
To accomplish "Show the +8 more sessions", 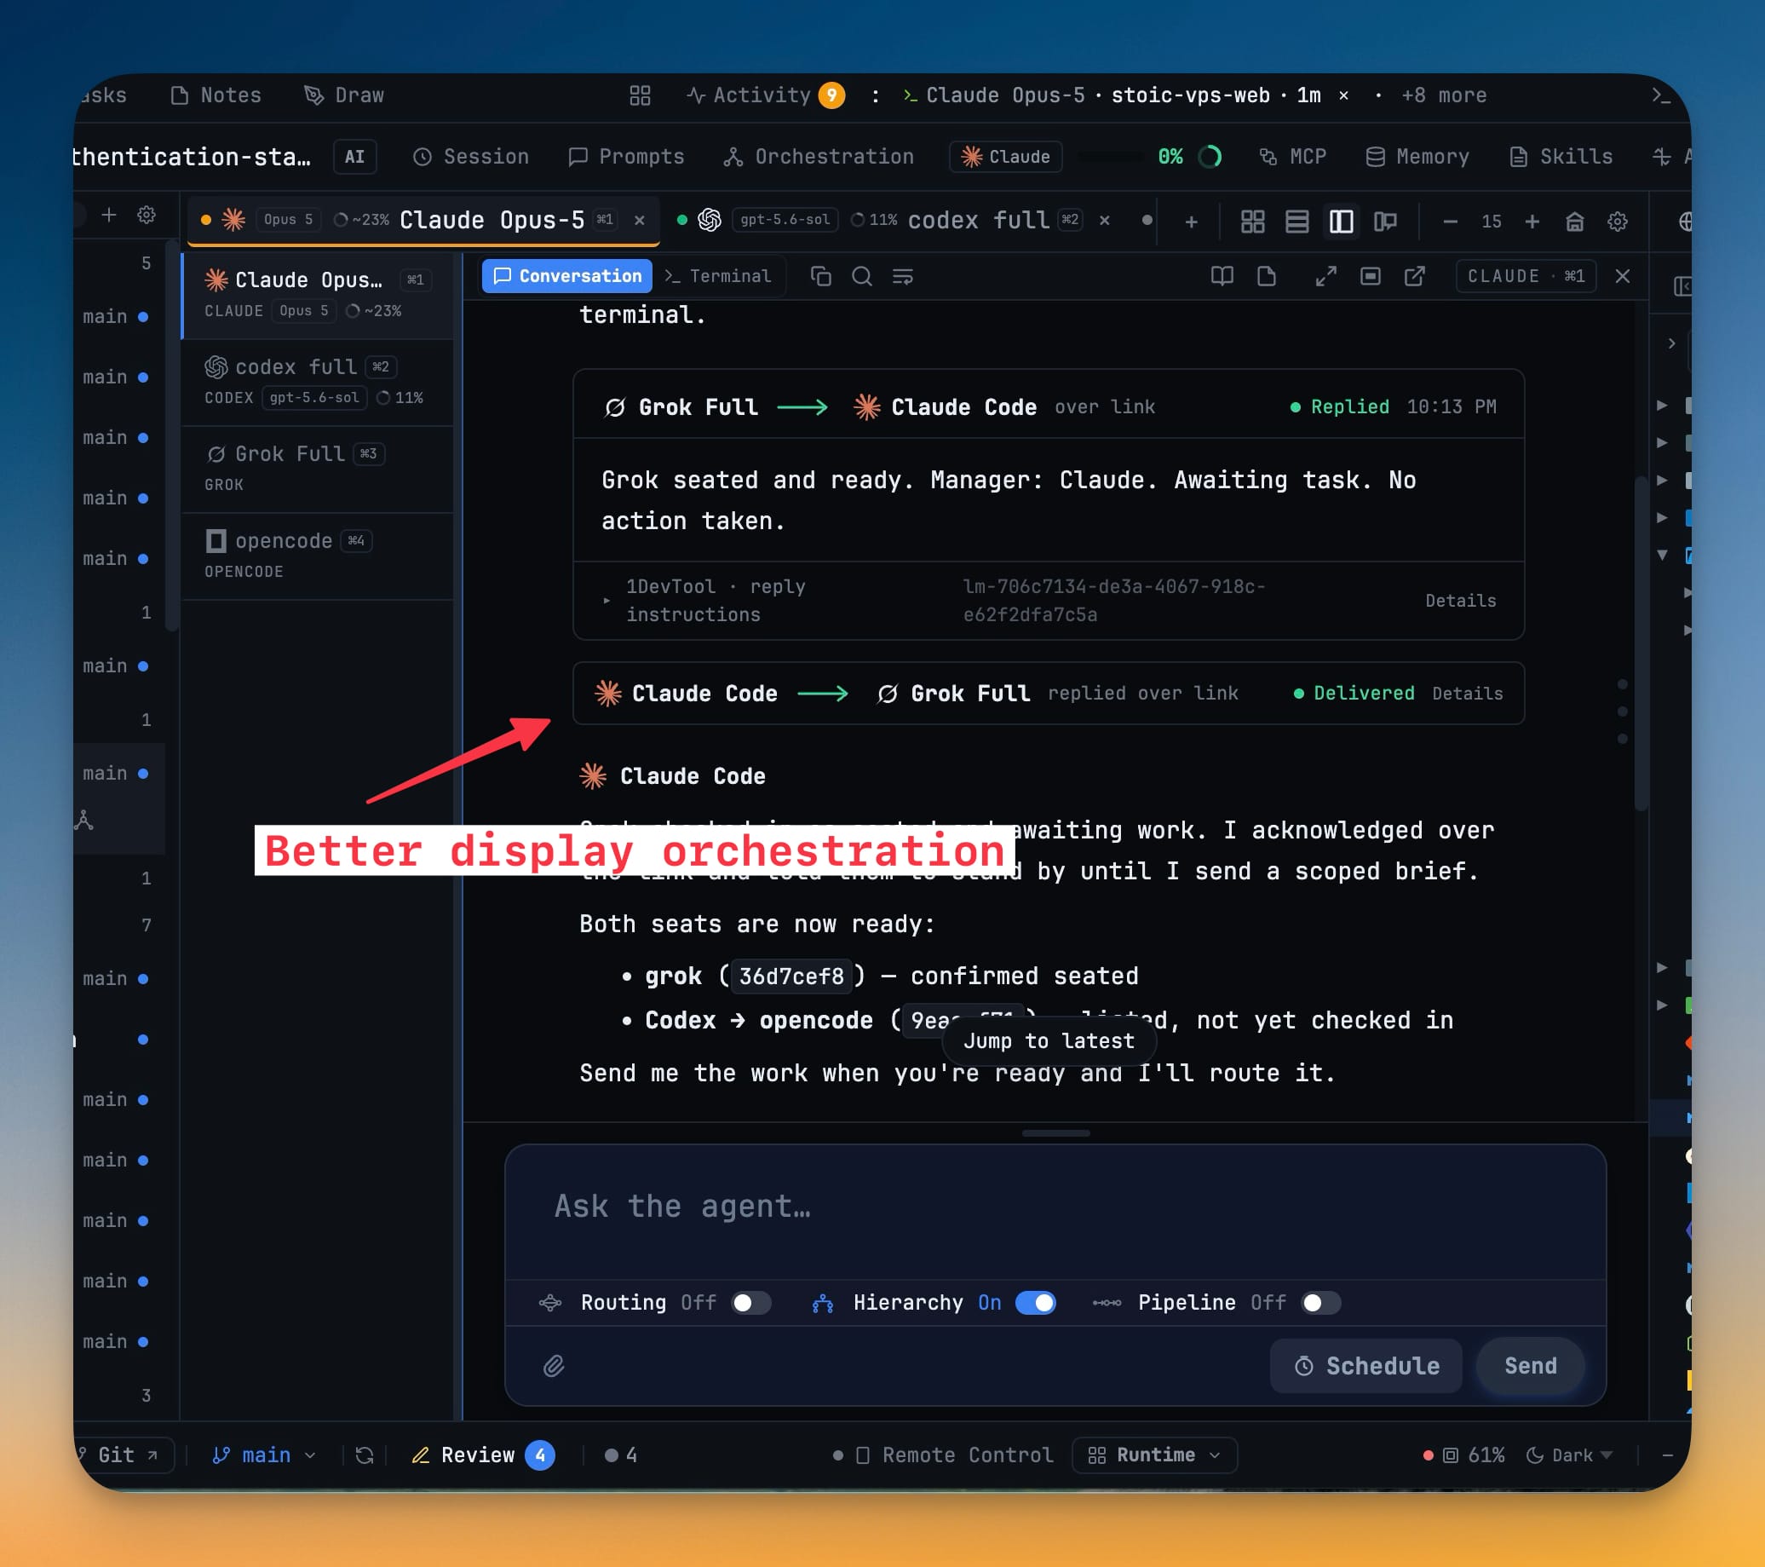I will pyautogui.click(x=1444, y=95).
